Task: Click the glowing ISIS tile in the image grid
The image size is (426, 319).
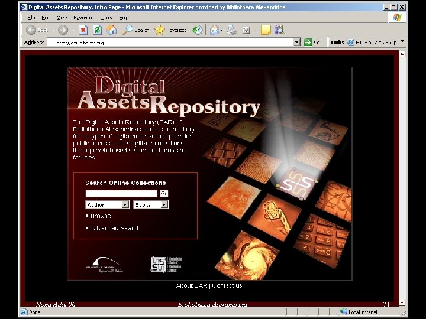Action: [x=296, y=184]
